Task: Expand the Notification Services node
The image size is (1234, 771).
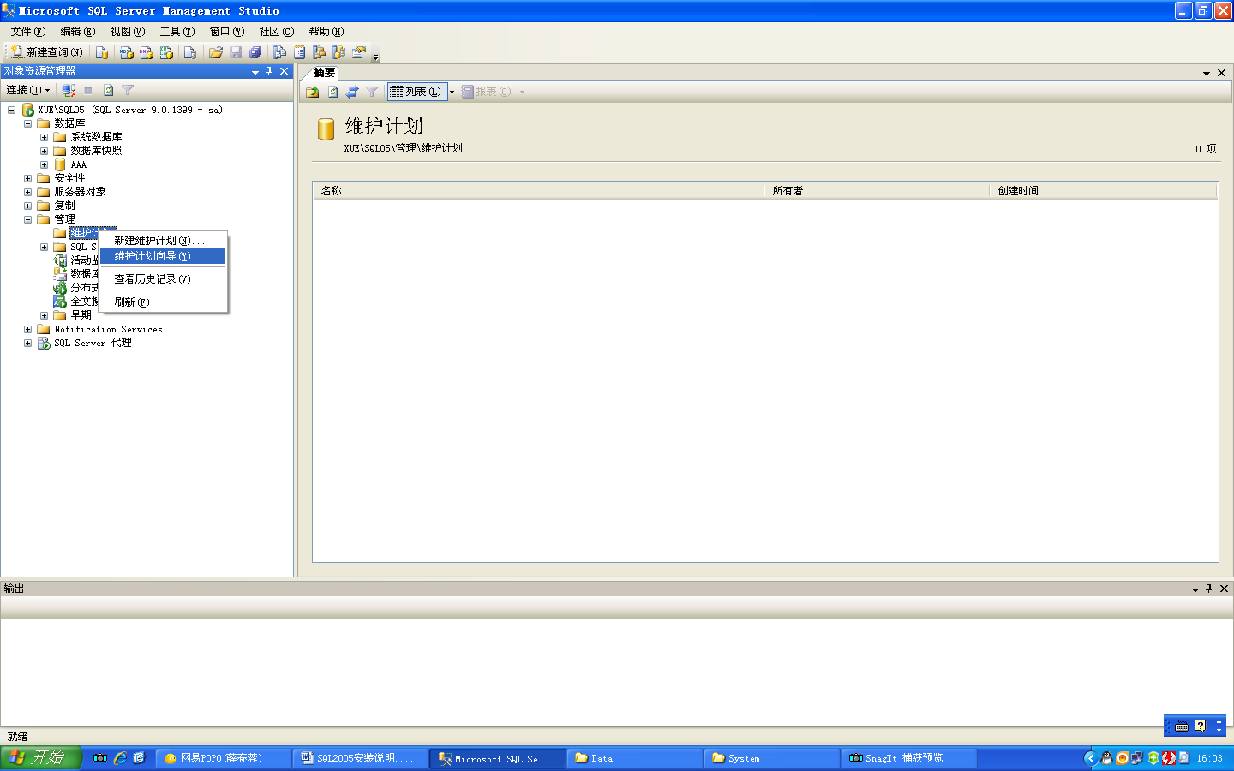Action: 27,329
